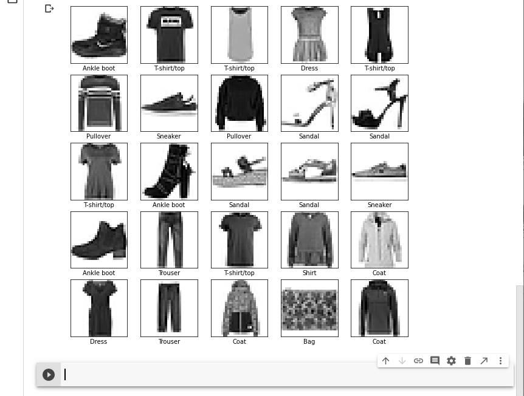This screenshot has width=524, height=396.
Task: Click the patterned Coat image next to Bag
Action: tap(240, 308)
